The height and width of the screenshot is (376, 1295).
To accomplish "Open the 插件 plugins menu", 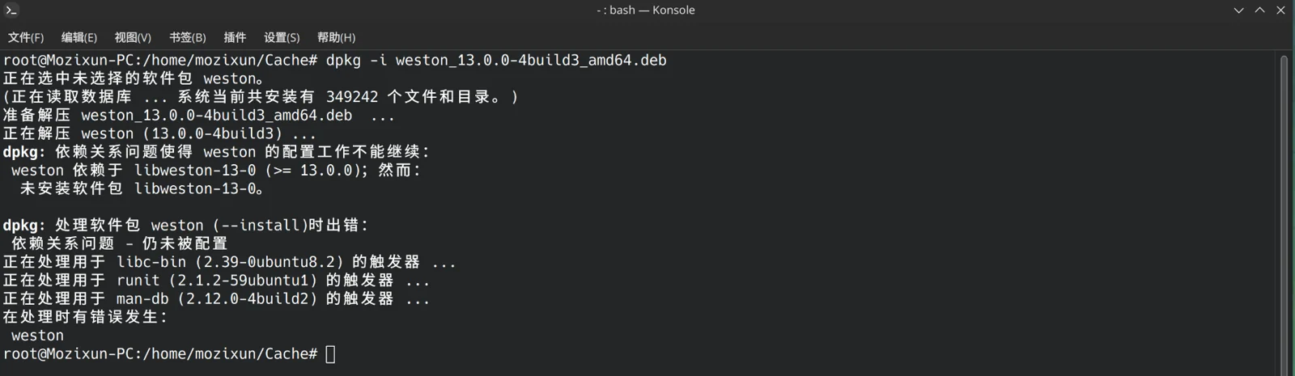I will click(x=235, y=37).
